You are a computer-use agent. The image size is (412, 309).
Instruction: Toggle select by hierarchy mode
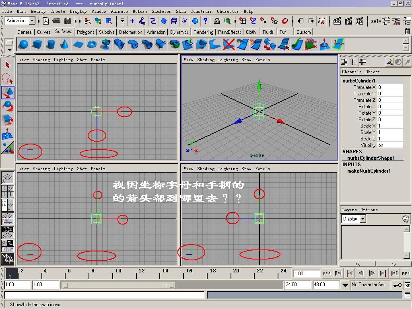[87, 21]
